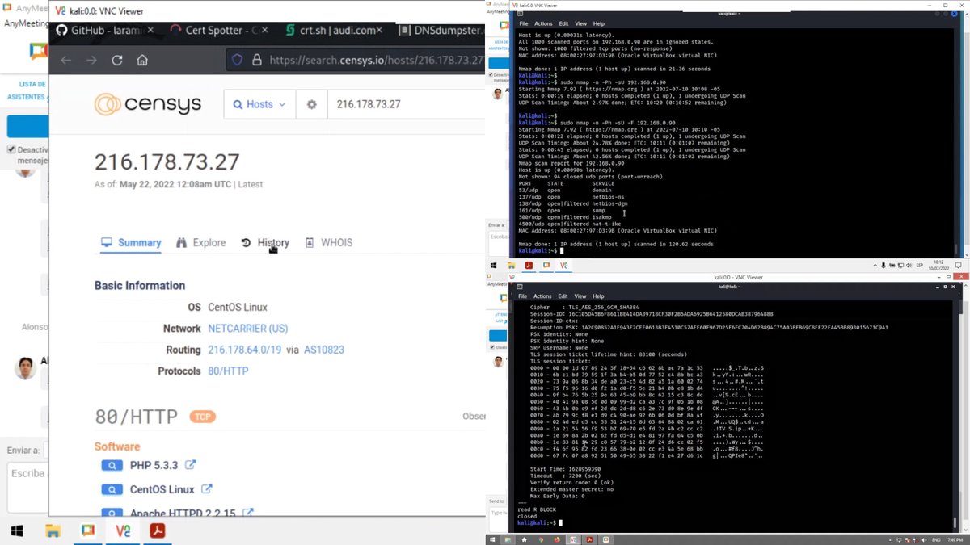Click the tracking protection shield icon
970x545 pixels.
(x=237, y=60)
